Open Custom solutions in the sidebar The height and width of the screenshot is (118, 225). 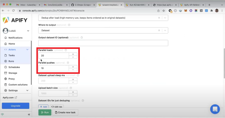[x=18, y=85]
